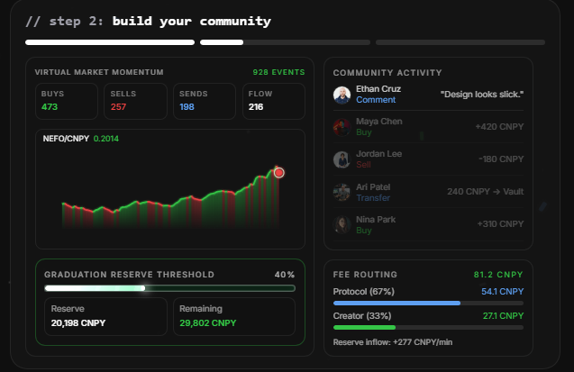Click "Reserve inflow: +277 CNPY/min" text
Image resolution: width=574 pixels, height=372 pixels.
(x=393, y=342)
